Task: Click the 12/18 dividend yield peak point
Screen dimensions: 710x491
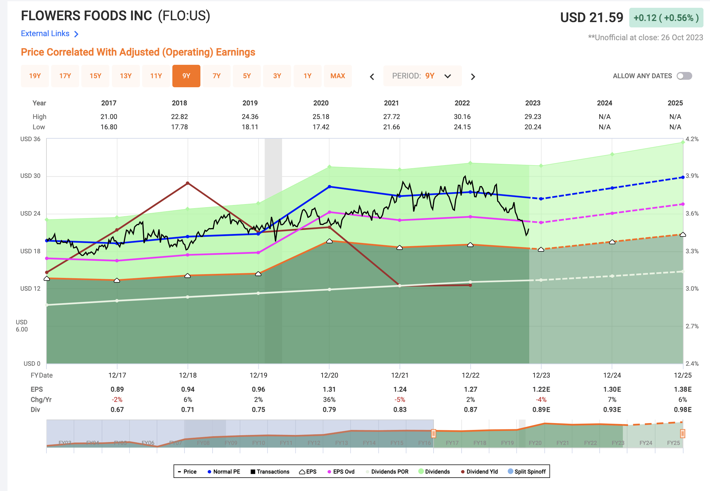Action: pos(188,183)
